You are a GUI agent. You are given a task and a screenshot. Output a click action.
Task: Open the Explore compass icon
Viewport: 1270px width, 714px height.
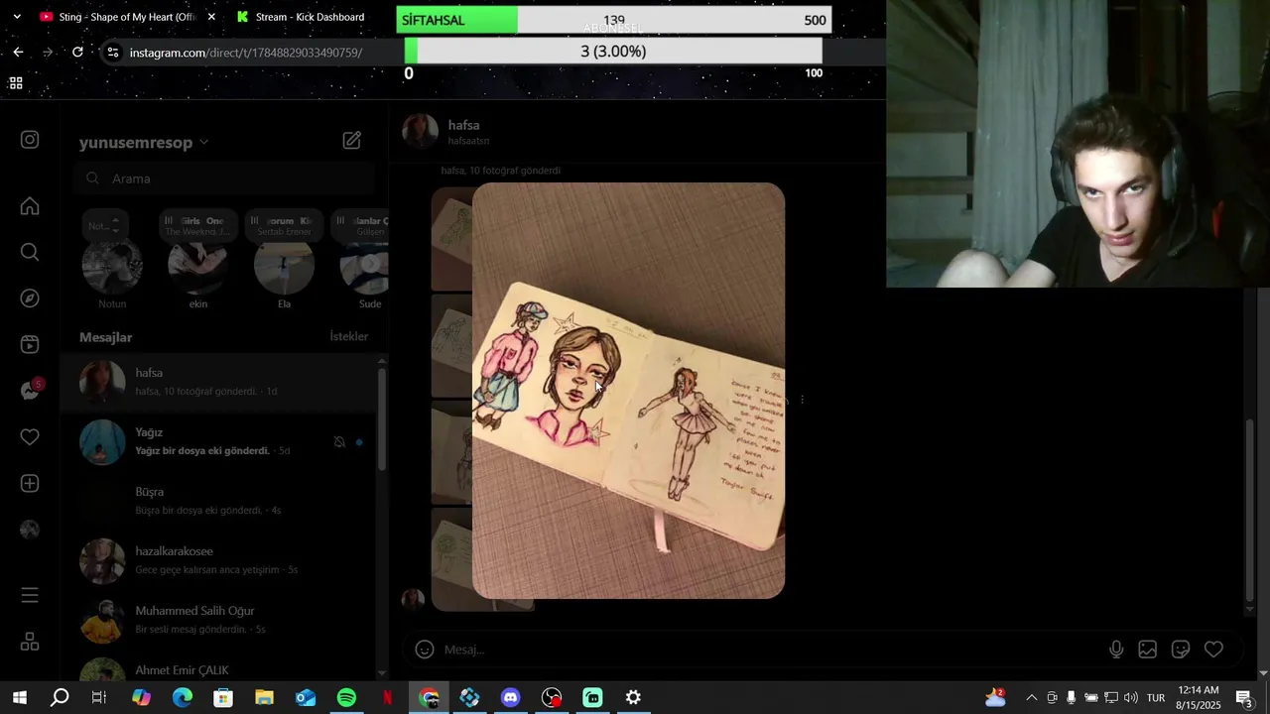coord(30,298)
